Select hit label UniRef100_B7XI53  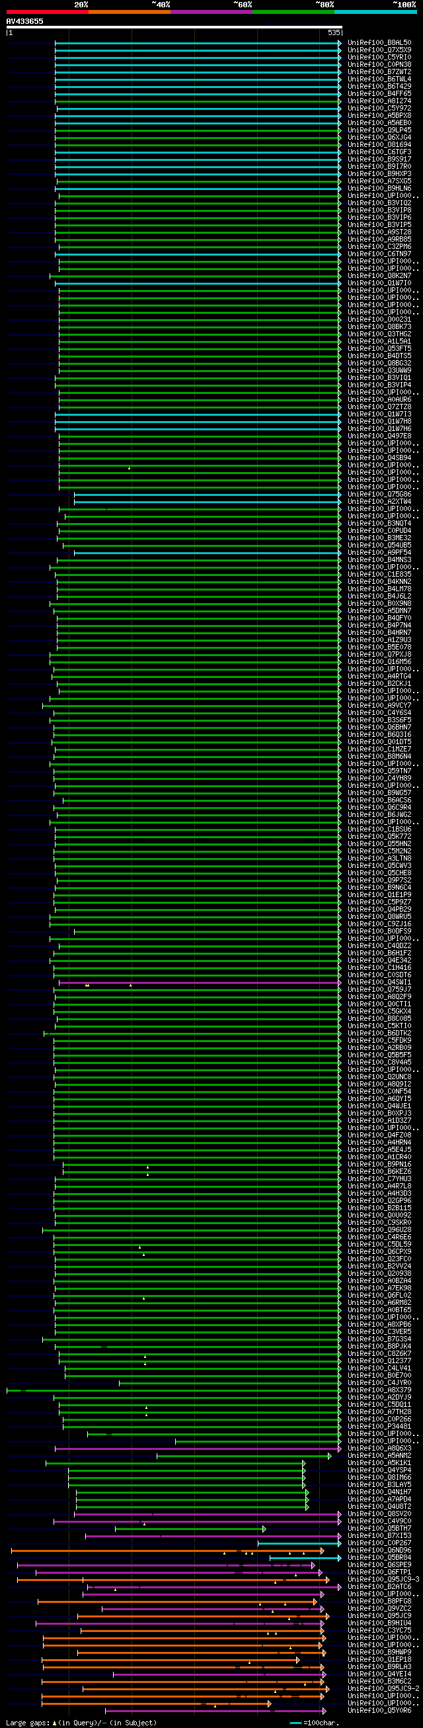(379, 1536)
